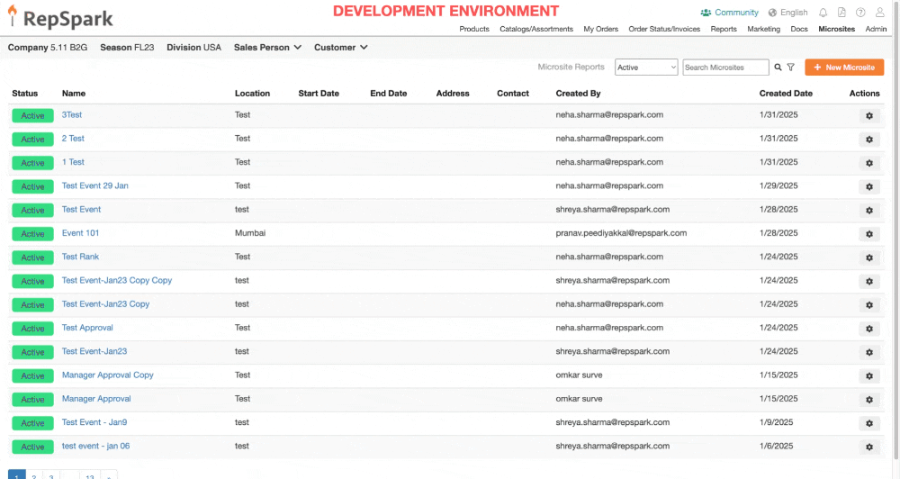Screen dimensions: 900x479
Task: Open Test Event-Jan23 Copy Copy link
Action: tap(117, 280)
